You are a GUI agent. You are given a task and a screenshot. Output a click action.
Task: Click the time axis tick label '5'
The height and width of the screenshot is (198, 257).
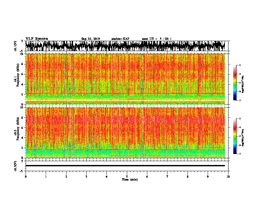point(127,176)
